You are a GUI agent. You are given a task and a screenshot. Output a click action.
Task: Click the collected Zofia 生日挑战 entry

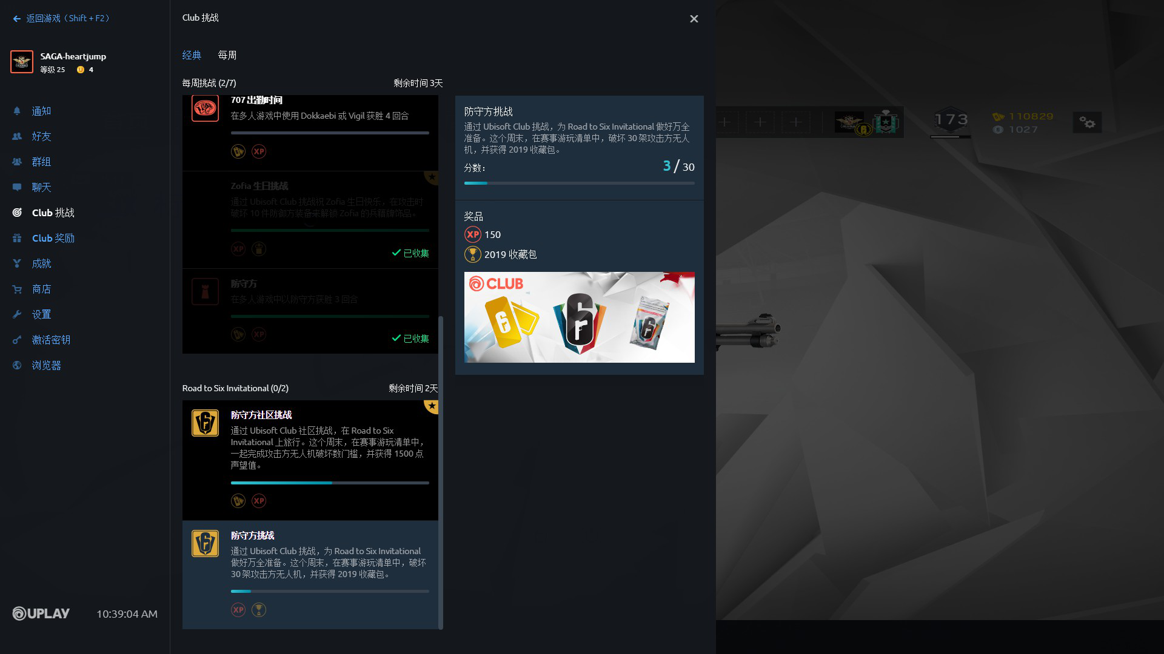point(310,220)
